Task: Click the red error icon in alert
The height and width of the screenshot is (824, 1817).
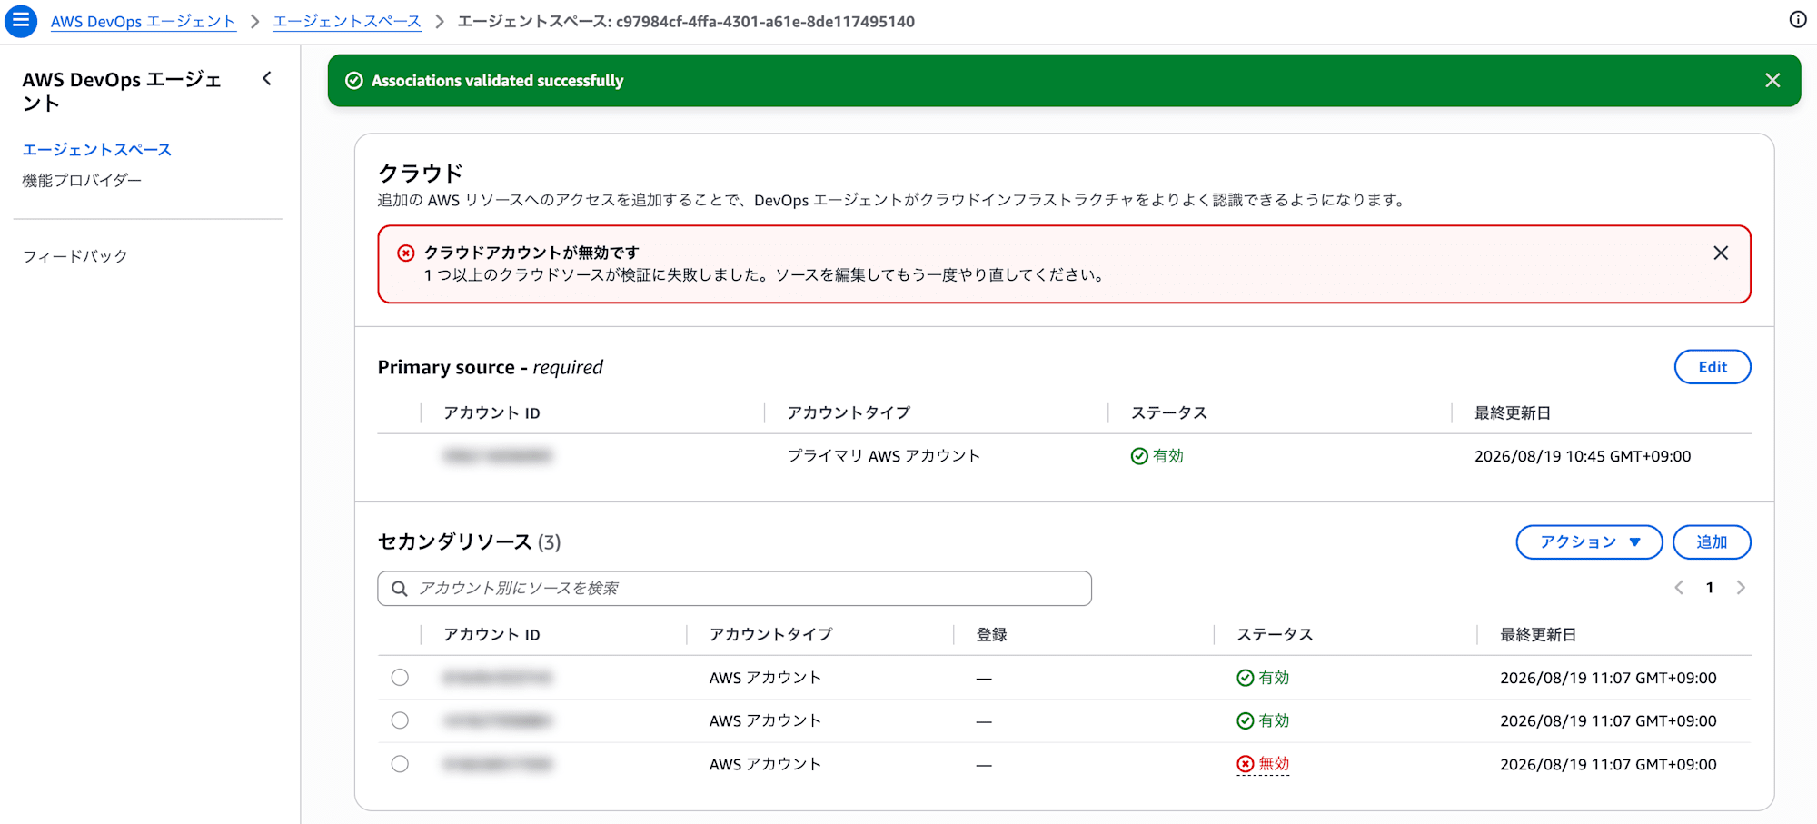Action: [x=406, y=253]
